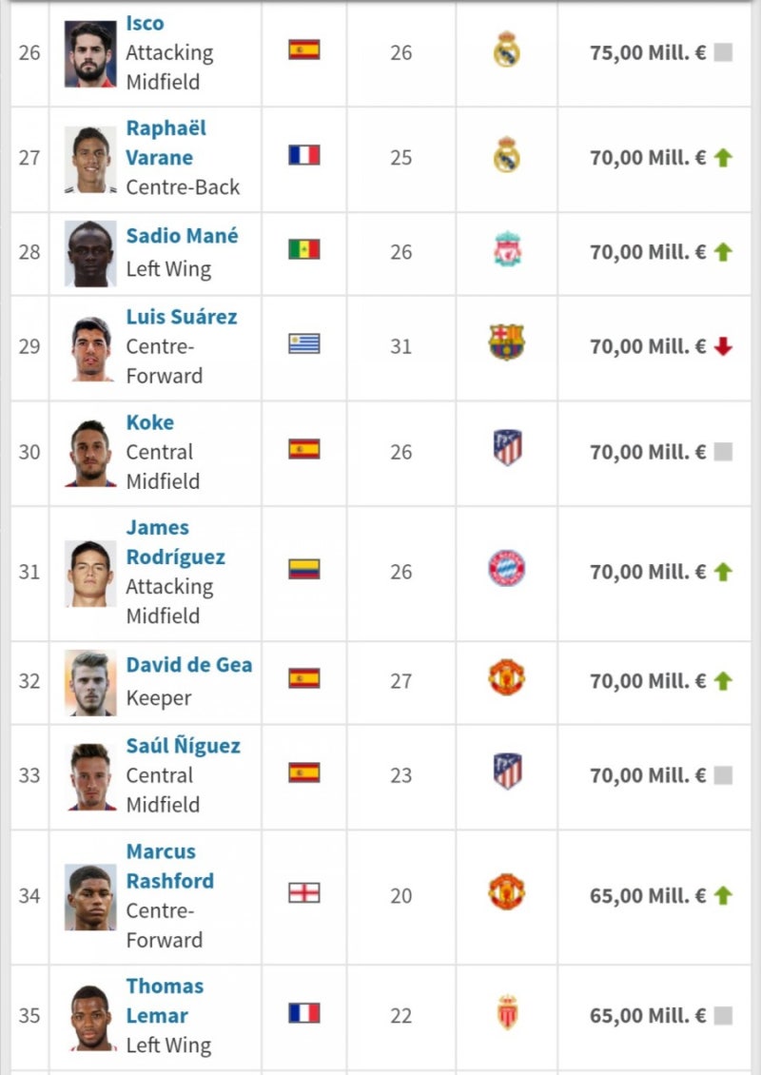Go to Marcus Rashford's profile

point(169,866)
